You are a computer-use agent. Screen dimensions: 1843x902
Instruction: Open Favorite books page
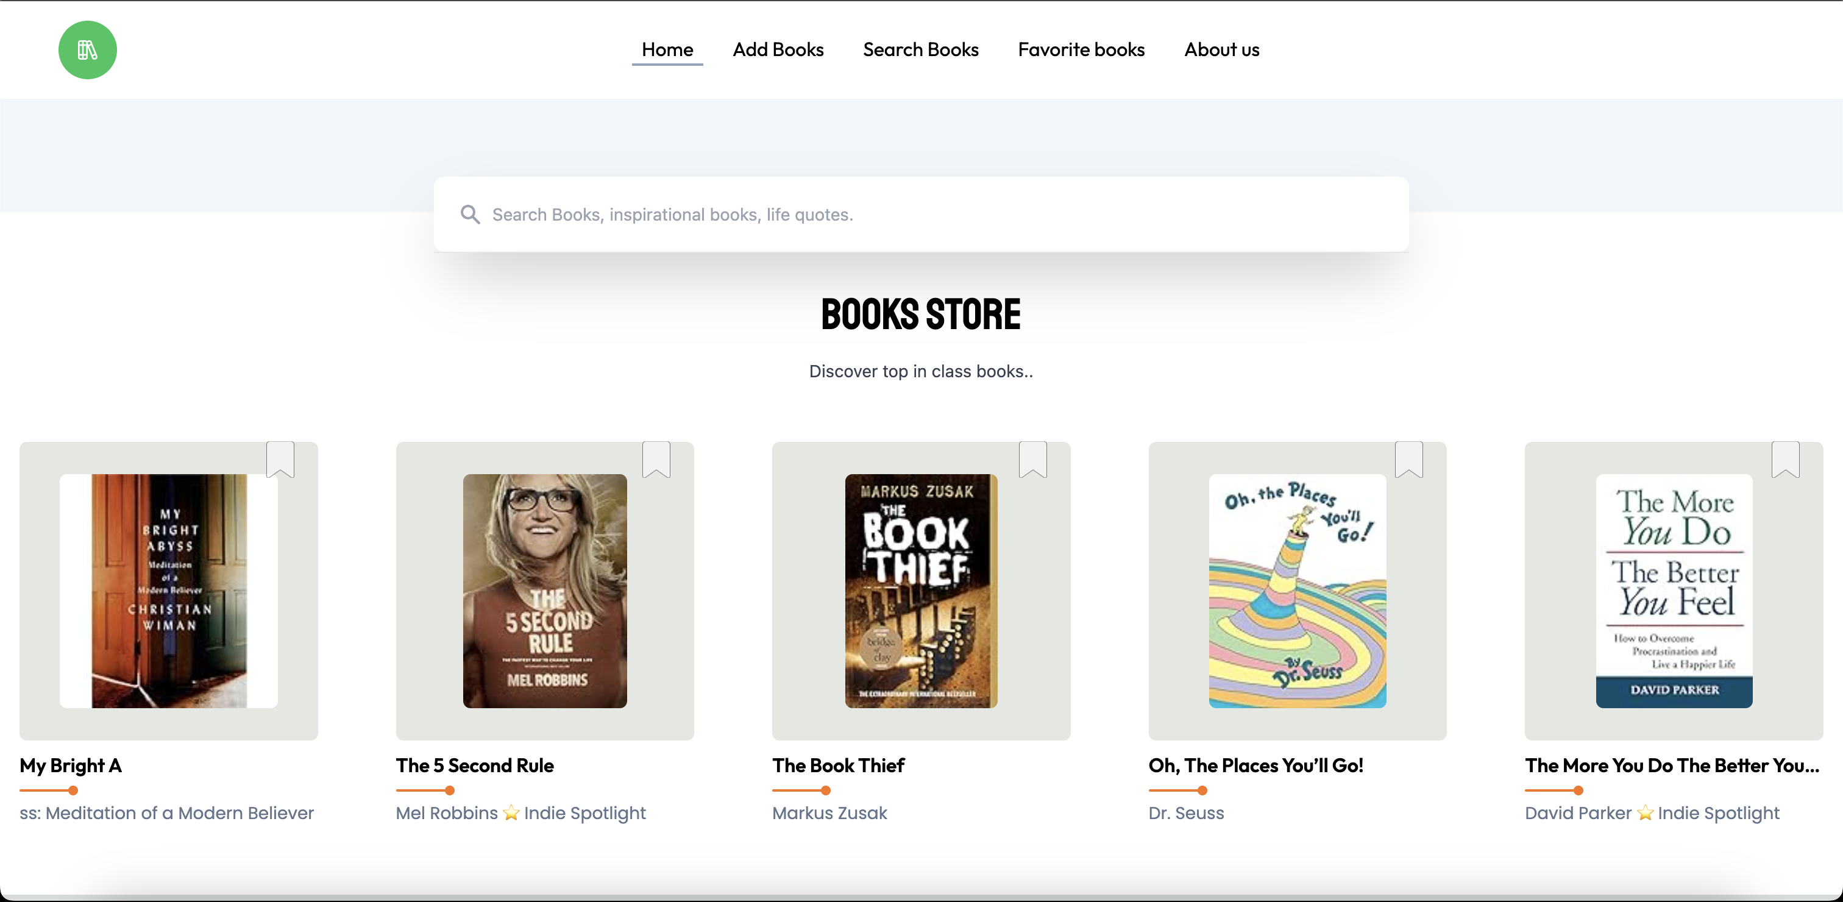click(x=1081, y=49)
